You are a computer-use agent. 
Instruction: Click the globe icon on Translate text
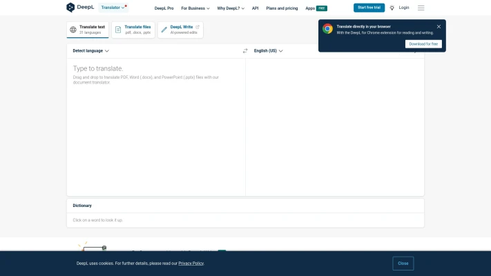pyautogui.click(x=73, y=30)
